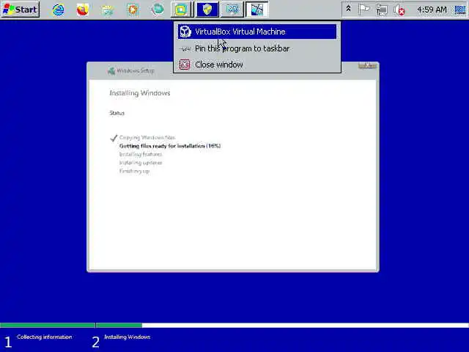
Task: Click the Windows Setup close button
Action: tap(367, 66)
